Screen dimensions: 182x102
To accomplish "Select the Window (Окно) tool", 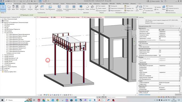I will tap(17, 8).
